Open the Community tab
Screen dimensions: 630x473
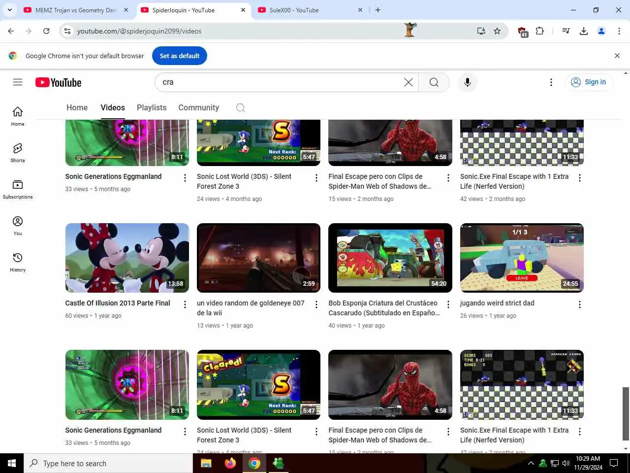[199, 107]
